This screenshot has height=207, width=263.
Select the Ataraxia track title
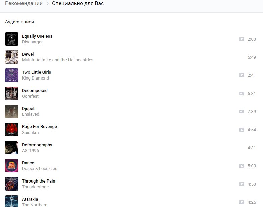(x=30, y=199)
